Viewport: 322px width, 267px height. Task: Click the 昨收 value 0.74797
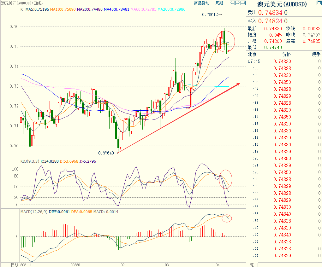point(312,35)
